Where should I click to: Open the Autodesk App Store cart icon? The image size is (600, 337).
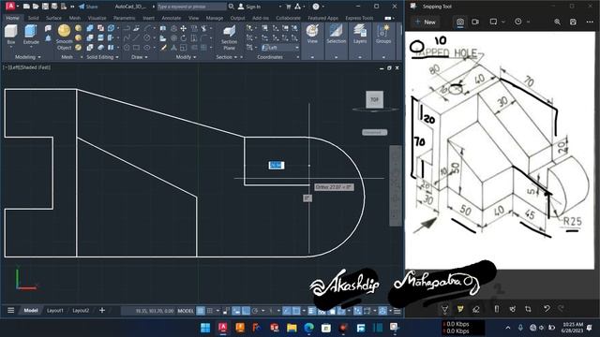click(x=288, y=7)
